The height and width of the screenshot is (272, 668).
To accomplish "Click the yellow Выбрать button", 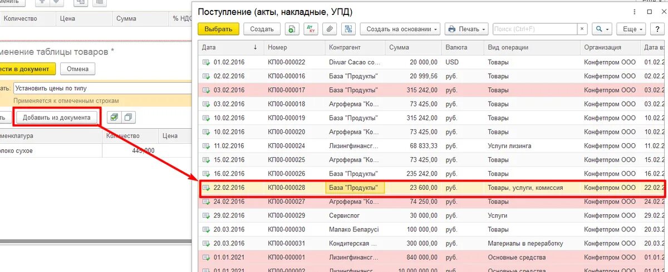I will [x=218, y=29].
